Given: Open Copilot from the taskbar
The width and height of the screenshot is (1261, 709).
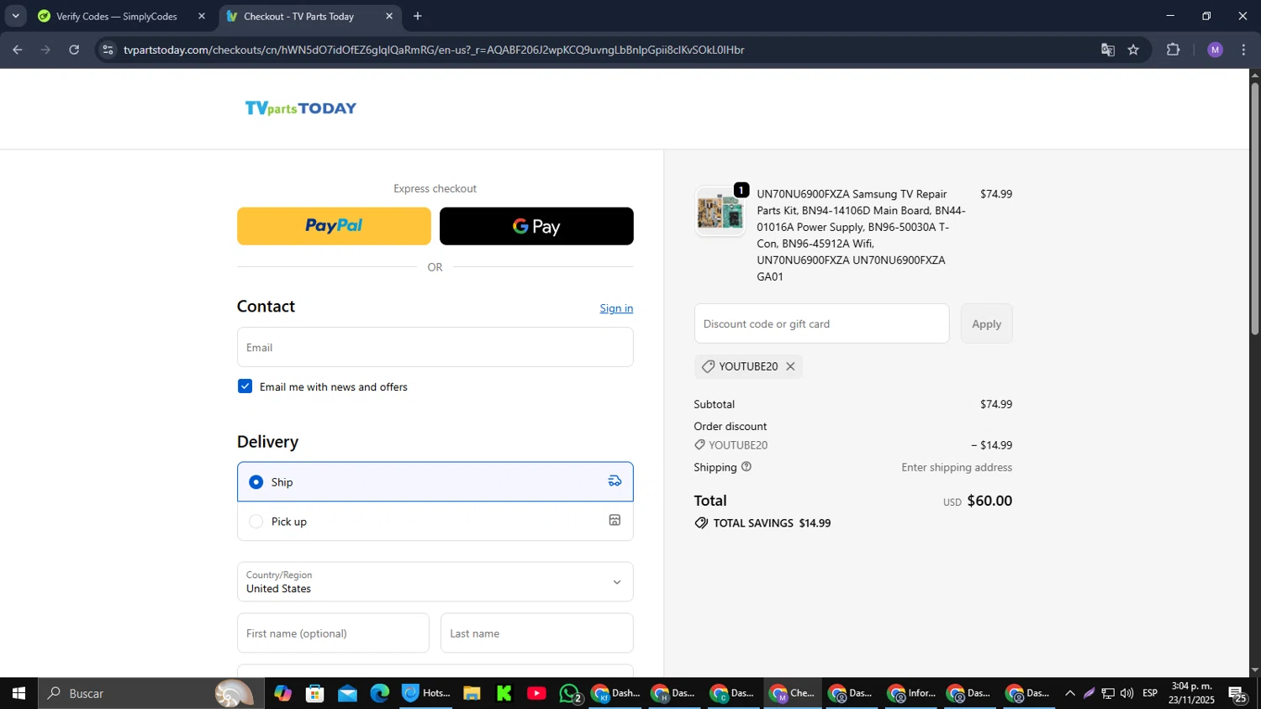Looking at the screenshot, I should point(282,693).
